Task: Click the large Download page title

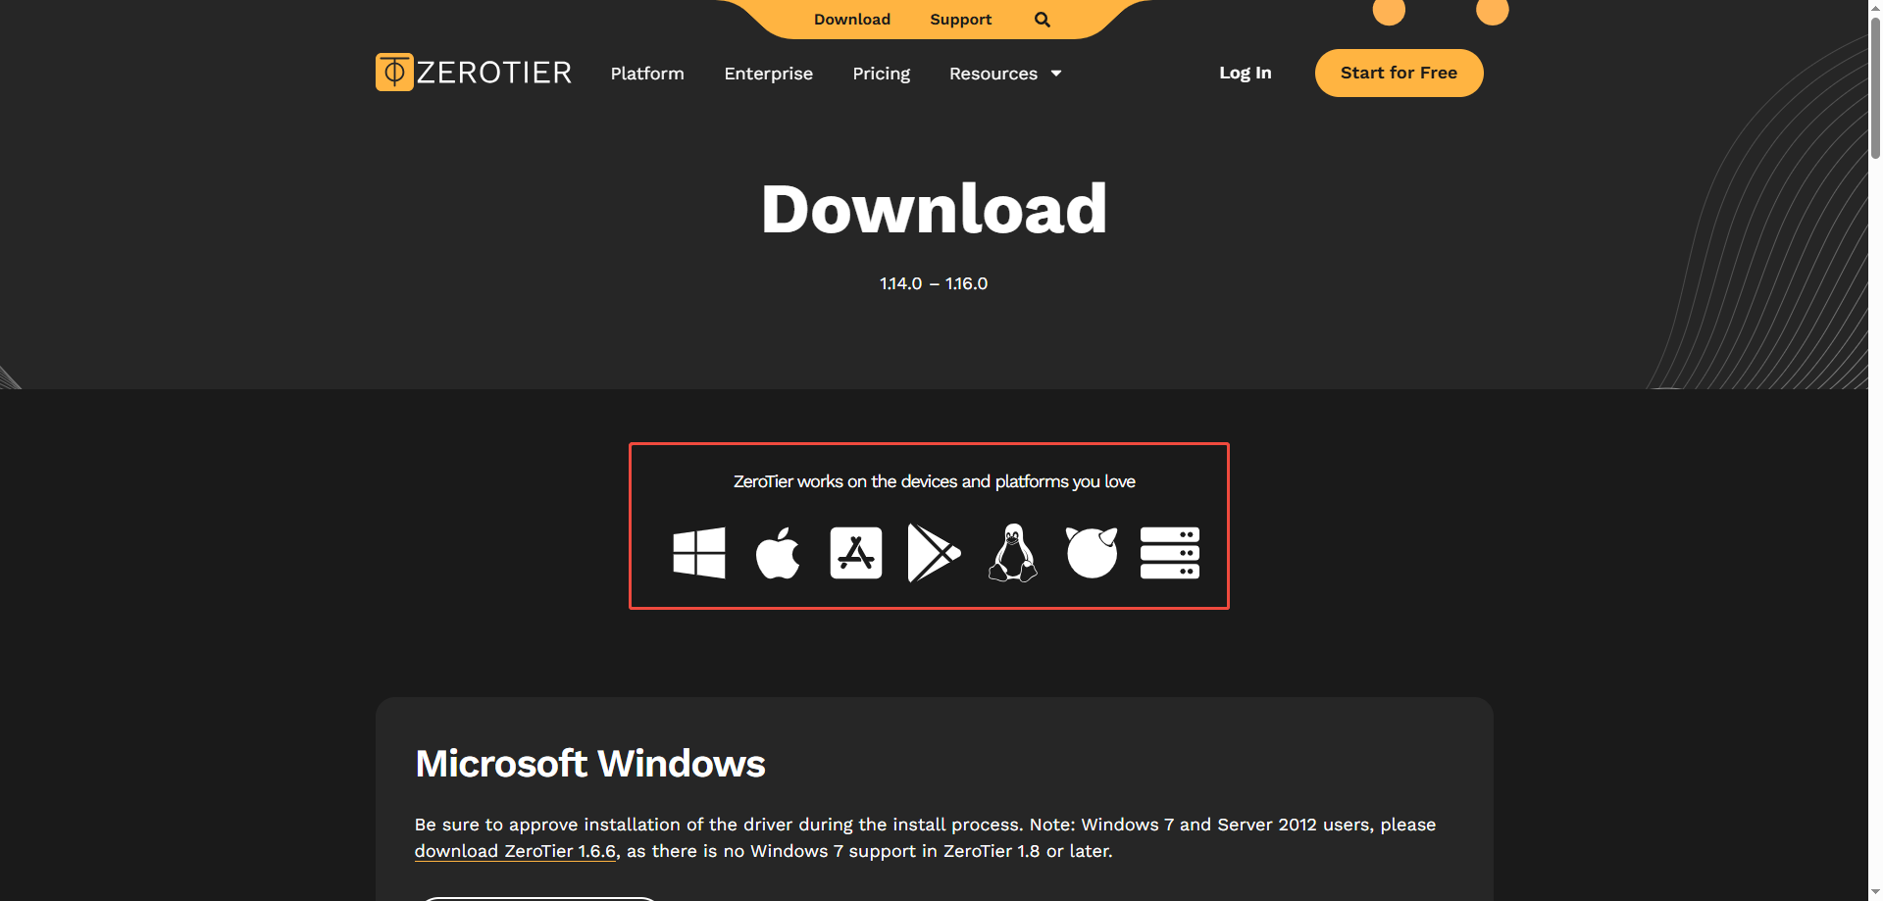Action: (934, 209)
